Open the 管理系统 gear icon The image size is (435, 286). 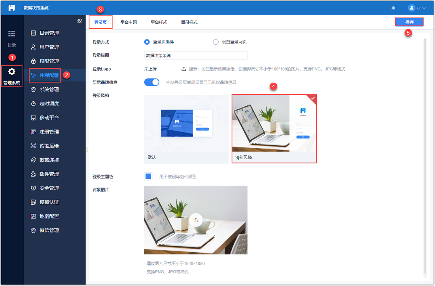click(11, 71)
